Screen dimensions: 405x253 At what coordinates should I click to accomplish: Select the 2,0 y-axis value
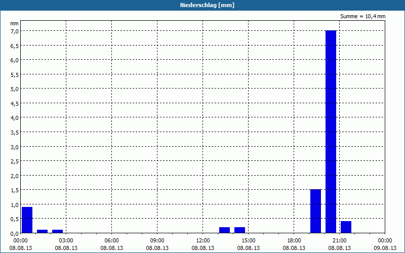pos(14,176)
